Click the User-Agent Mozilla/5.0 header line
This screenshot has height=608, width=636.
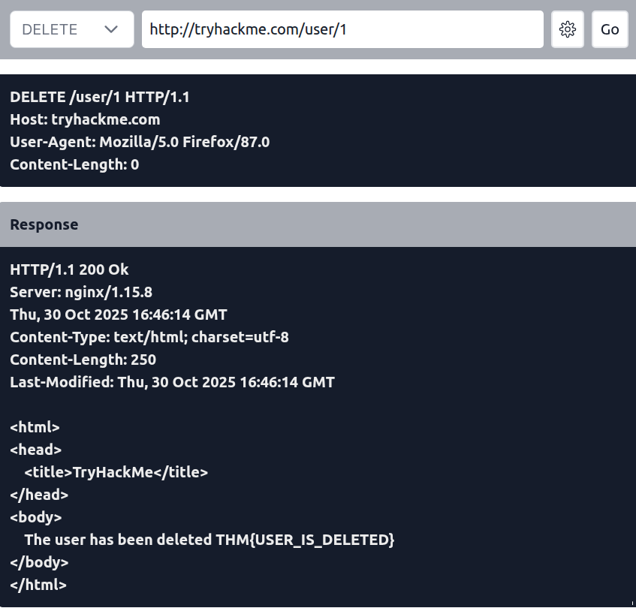coord(140,142)
